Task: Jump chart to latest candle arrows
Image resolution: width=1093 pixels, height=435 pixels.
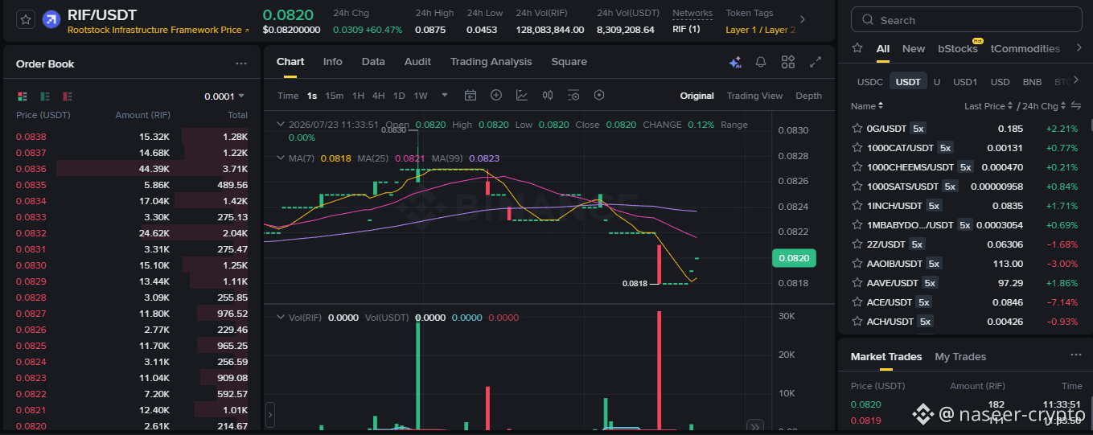Action: click(755, 426)
